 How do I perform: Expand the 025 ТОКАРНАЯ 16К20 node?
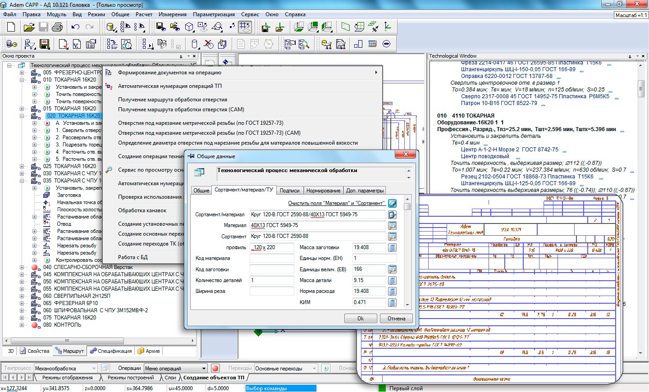tap(22, 166)
